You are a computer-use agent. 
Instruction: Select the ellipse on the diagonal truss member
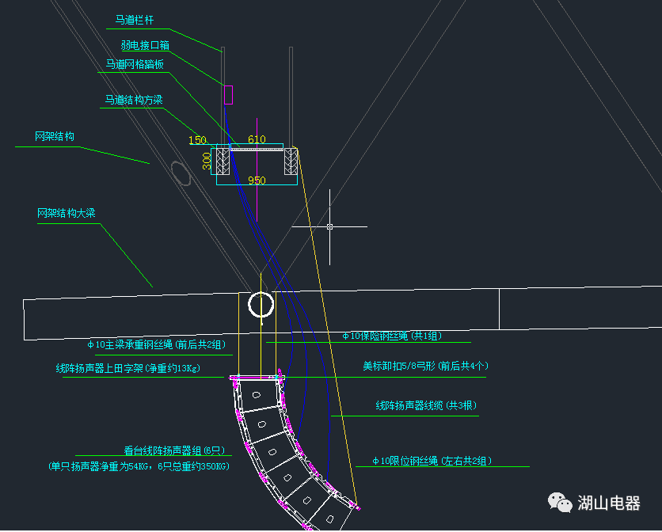point(182,172)
